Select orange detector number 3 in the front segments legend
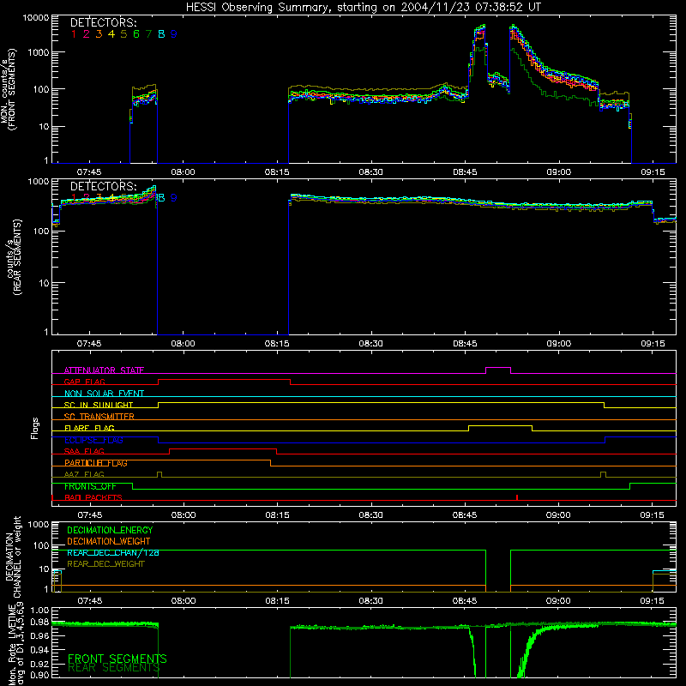The image size is (686, 686). point(99,33)
